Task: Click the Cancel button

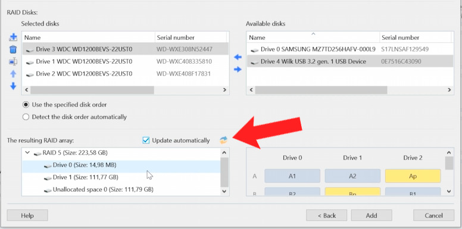Action: pyautogui.click(x=433, y=215)
